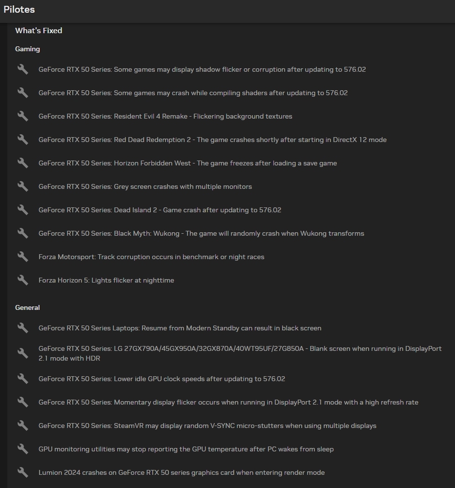This screenshot has width=455, height=488.
Task: Click wrench icon next to Resident Evil 4 entry
Action: tap(22, 116)
